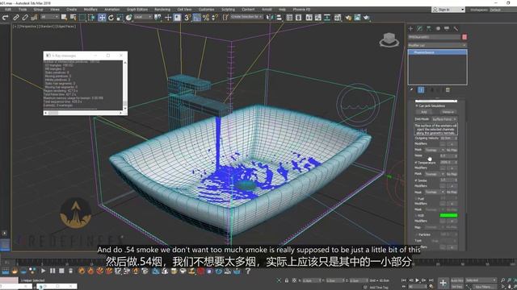Click the Add button in the source rollout
Image resolution: width=517 pixels, height=290 pixels.
click(x=424, y=112)
